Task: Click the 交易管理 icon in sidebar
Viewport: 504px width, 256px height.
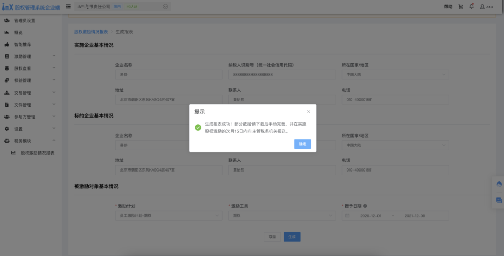Action: point(7,93)
